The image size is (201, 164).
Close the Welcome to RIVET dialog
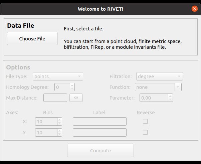point(194,9)
